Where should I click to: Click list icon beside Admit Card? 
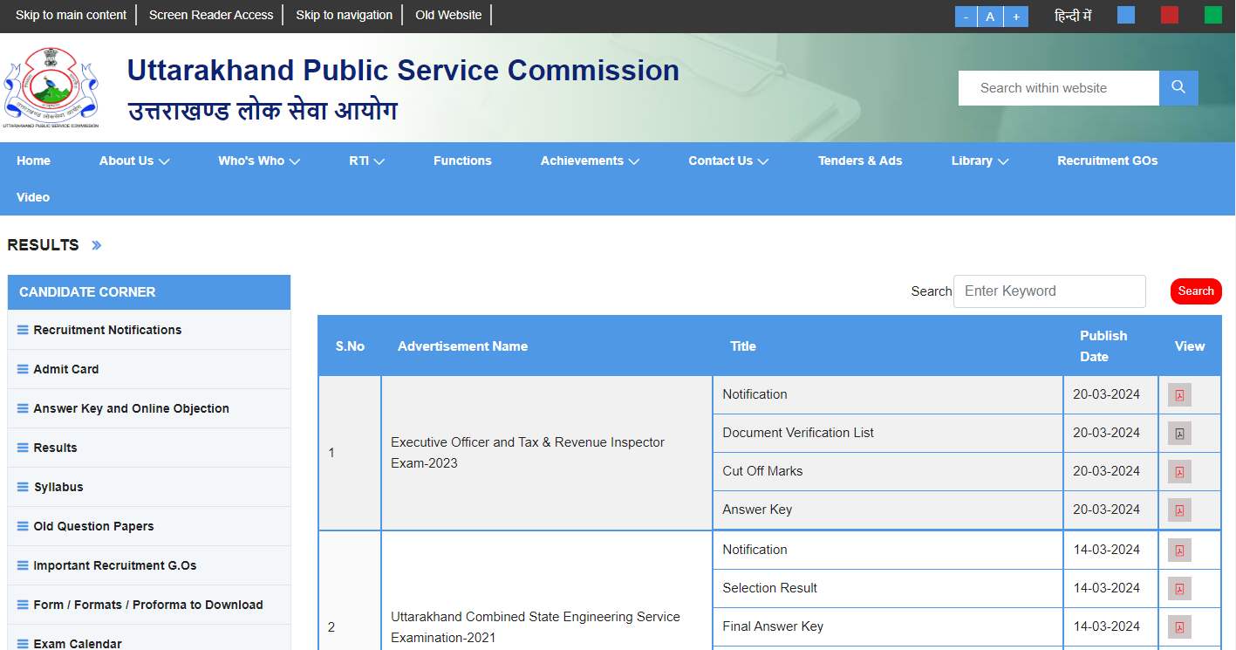pos(23,369)
